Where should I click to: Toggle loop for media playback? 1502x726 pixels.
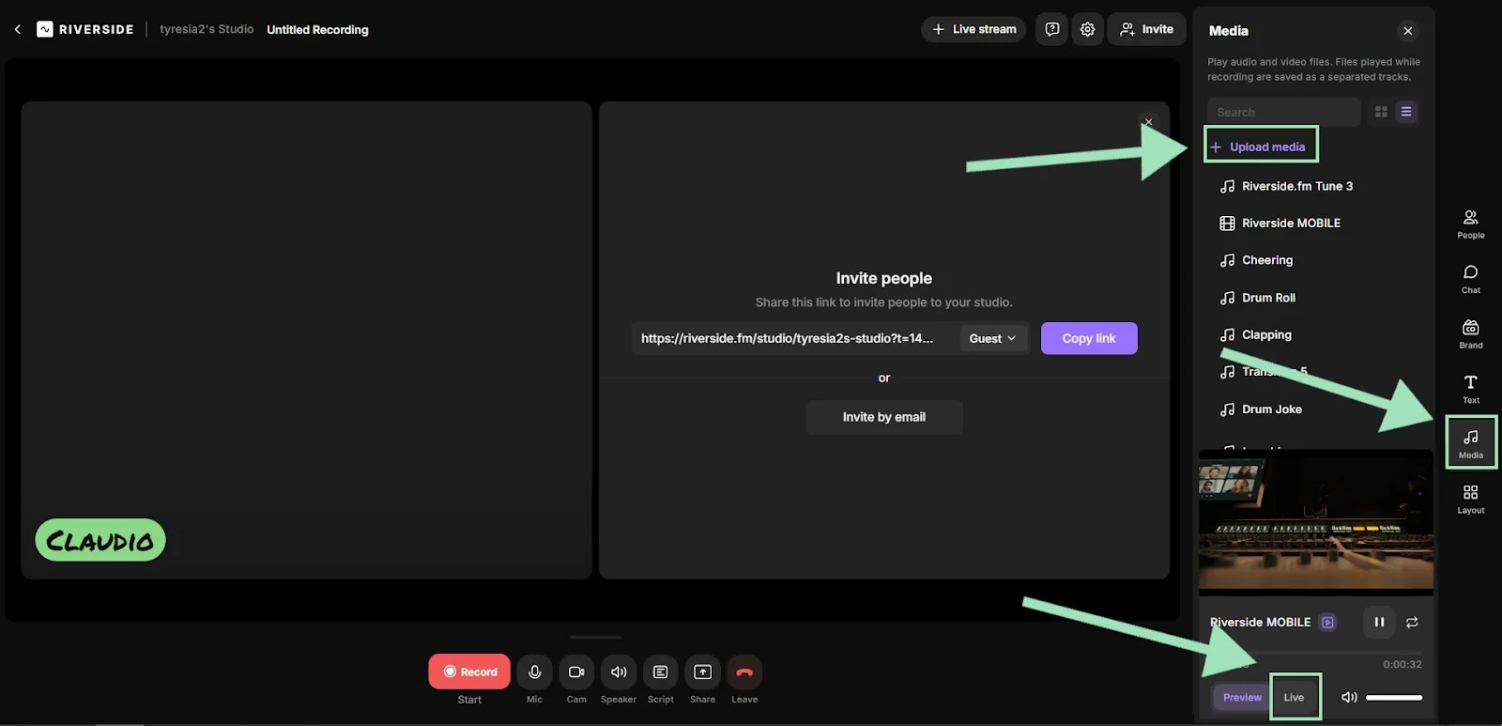pos(1412,622)
